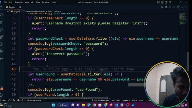Image resolution: width=192 pixels, height=108 pixels.
Task: Open the View menu
Action: point(27,2)
